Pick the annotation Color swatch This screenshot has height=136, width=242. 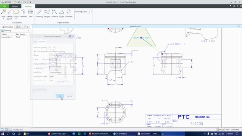tap(53, 60)
